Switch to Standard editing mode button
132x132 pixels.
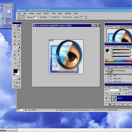coord(15,79)
